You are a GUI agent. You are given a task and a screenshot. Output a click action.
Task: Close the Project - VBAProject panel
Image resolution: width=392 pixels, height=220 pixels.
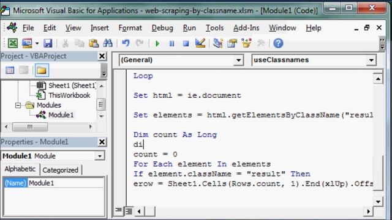(102, 56)
